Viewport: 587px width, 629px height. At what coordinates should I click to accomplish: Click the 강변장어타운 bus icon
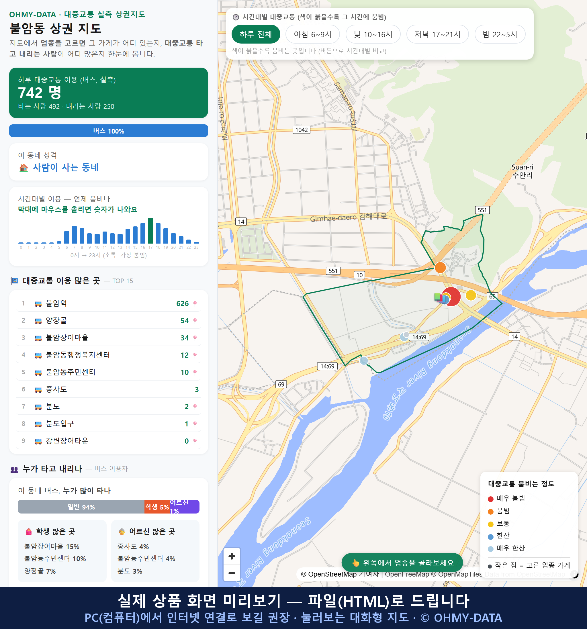click(38, 441)
